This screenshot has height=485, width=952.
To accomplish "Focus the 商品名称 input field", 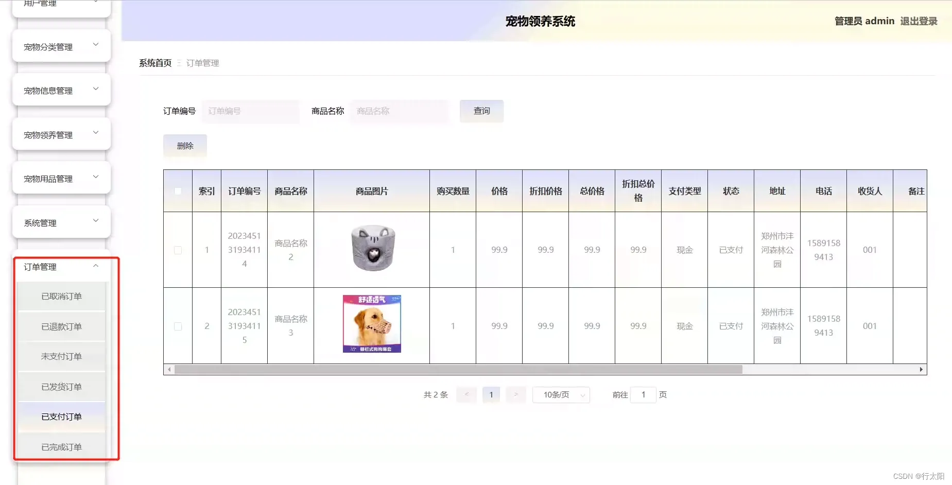I will 400,111.
